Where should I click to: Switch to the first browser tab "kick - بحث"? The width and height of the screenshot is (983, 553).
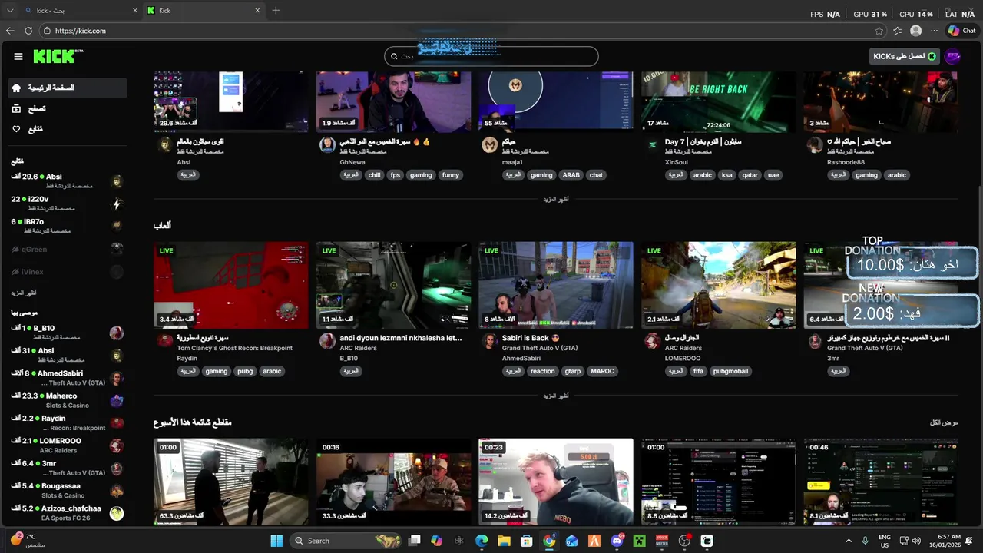click(x=81, y=10)
